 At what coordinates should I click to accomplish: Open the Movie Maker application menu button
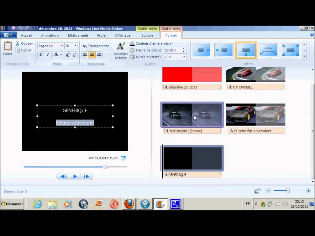pos(8,35)
